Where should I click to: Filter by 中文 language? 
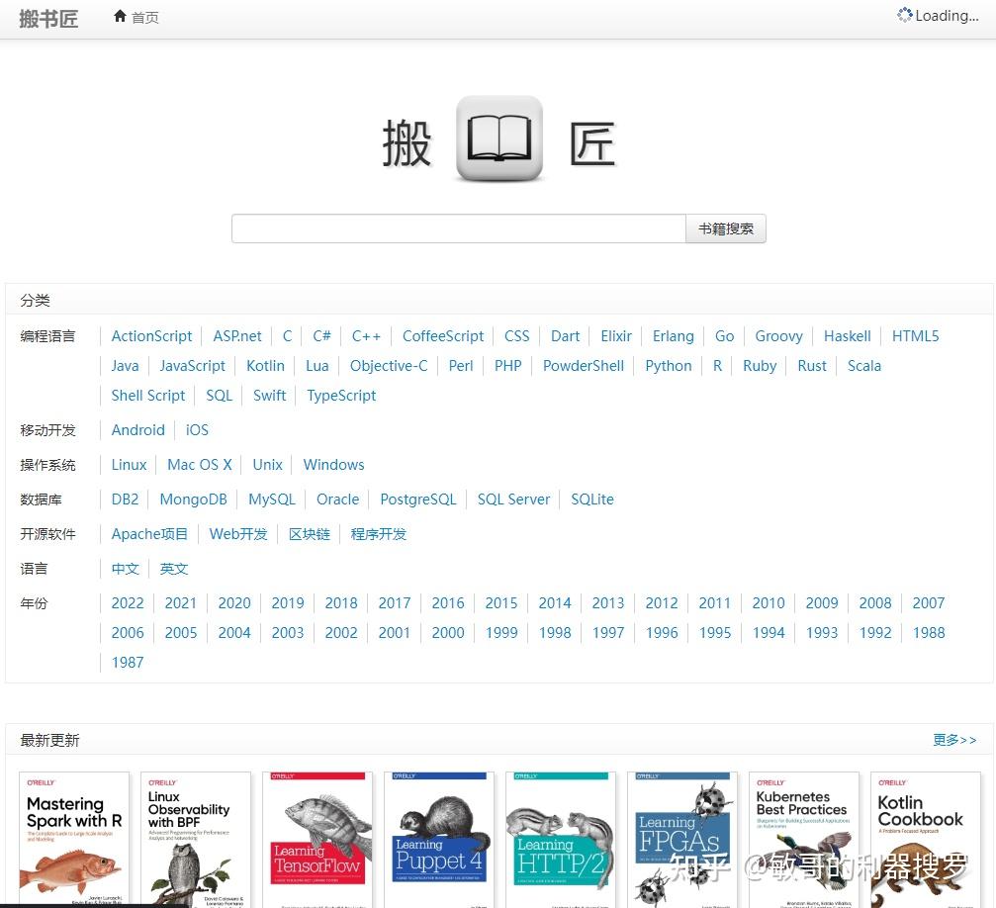pos(126,569)
